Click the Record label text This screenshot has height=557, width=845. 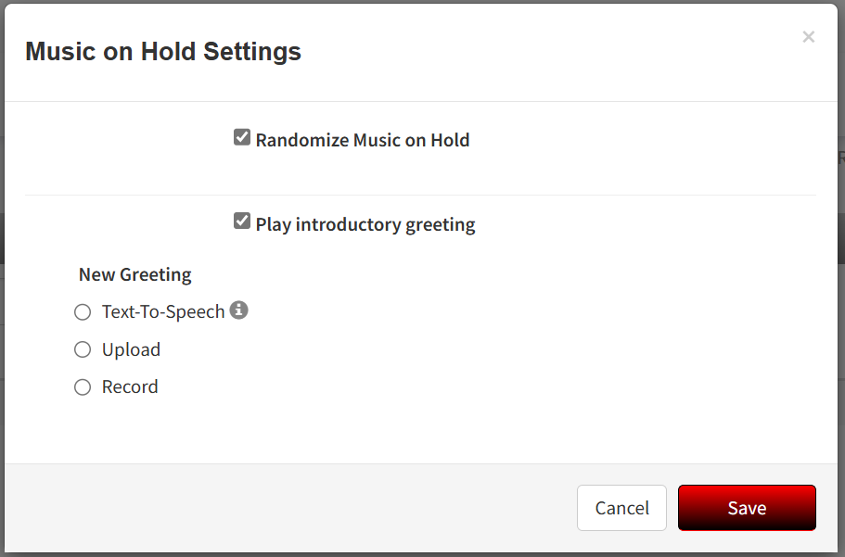tap(130, 386)
